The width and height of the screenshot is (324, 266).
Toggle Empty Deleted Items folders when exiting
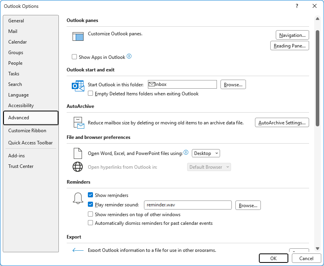pyautogui.click(x=90, y=93)
